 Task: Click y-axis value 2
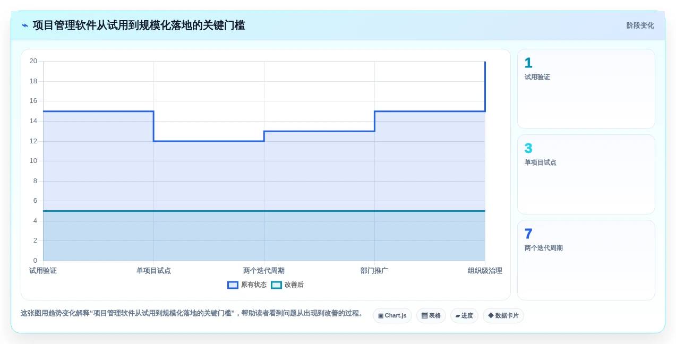36,240
